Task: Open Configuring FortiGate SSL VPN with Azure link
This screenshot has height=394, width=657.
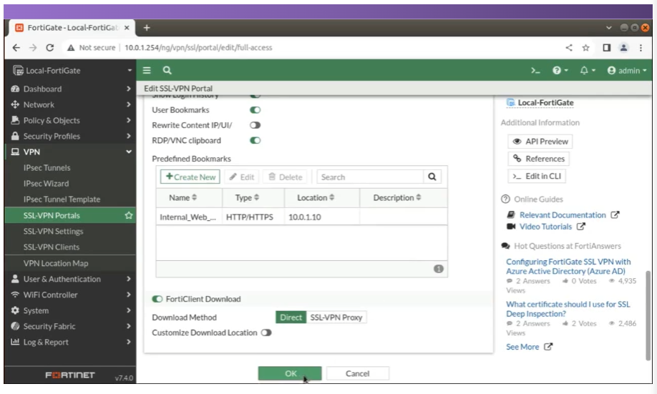Action: (568, 266)
